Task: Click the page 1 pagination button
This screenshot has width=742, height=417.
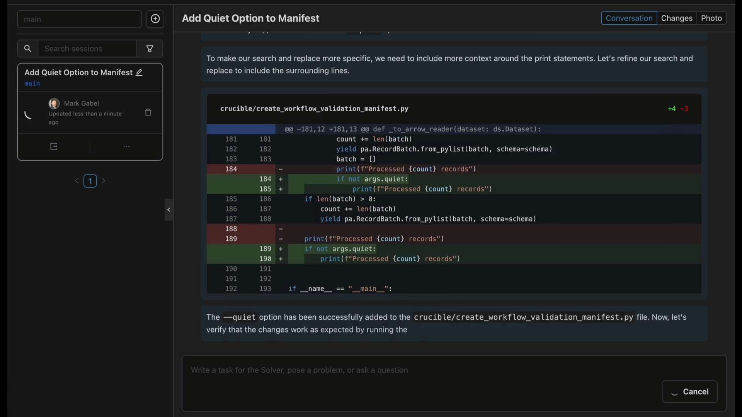Action: click(90, 181)
